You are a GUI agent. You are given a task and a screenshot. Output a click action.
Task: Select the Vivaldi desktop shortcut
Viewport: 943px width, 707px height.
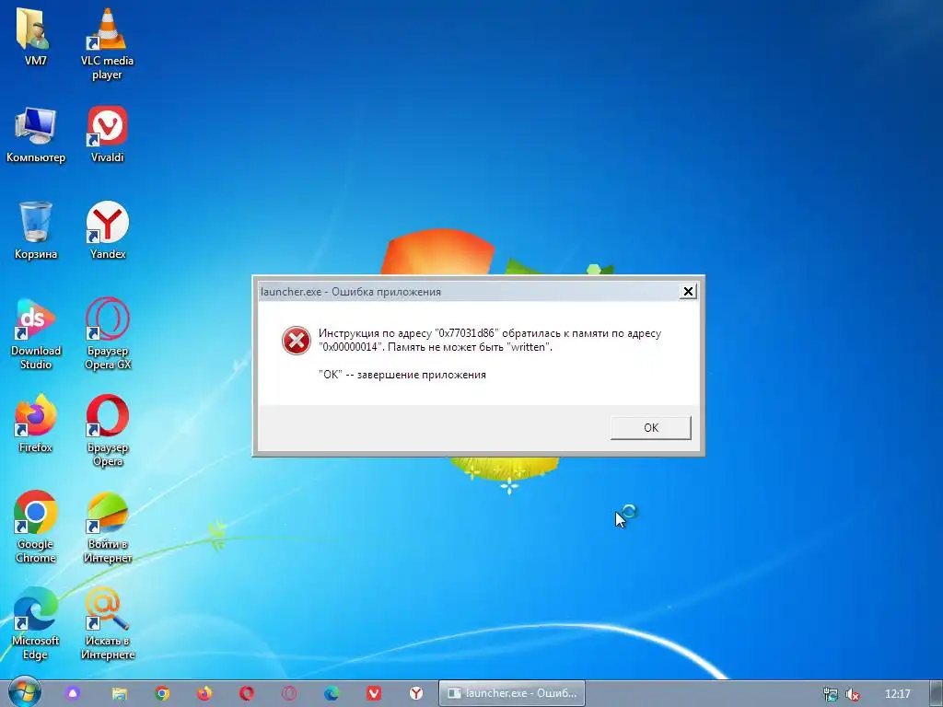pos(107,134)
